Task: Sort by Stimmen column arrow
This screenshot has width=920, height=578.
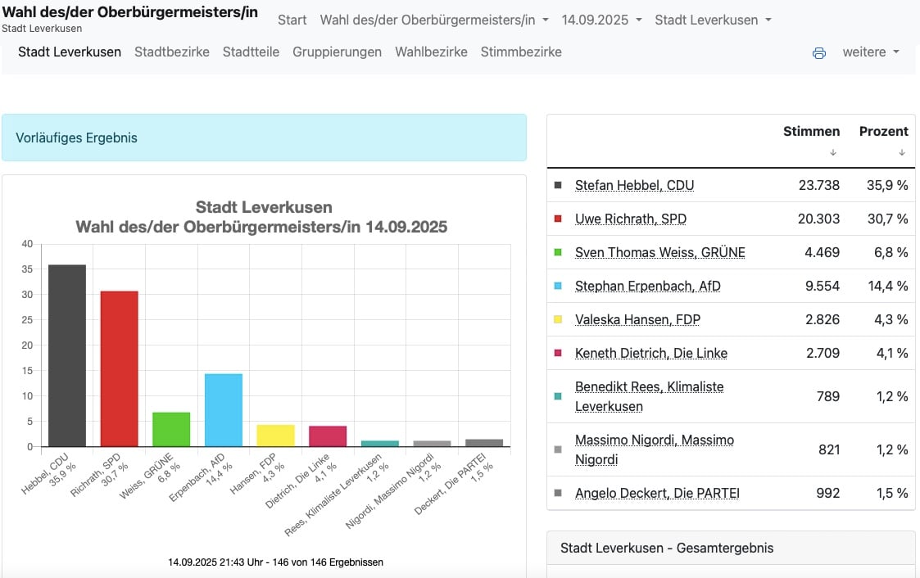Action: 832,152
